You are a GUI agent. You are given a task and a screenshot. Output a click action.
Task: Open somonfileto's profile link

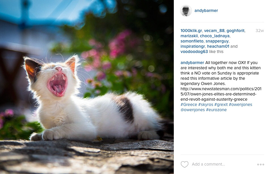pos(192,41)
